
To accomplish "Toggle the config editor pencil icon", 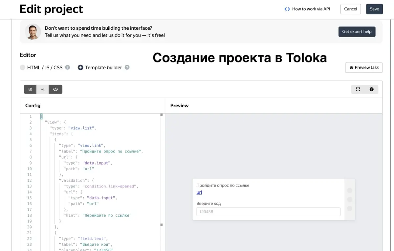I will tap(30, 89).
